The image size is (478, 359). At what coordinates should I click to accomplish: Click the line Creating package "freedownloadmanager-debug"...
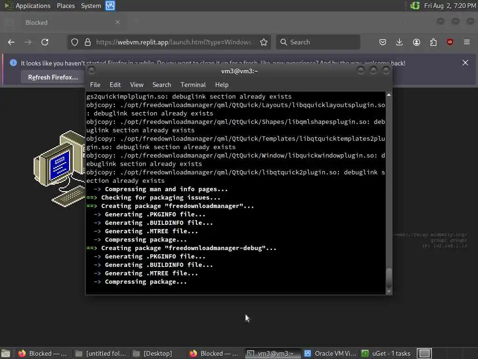click(x=189, y=248)
